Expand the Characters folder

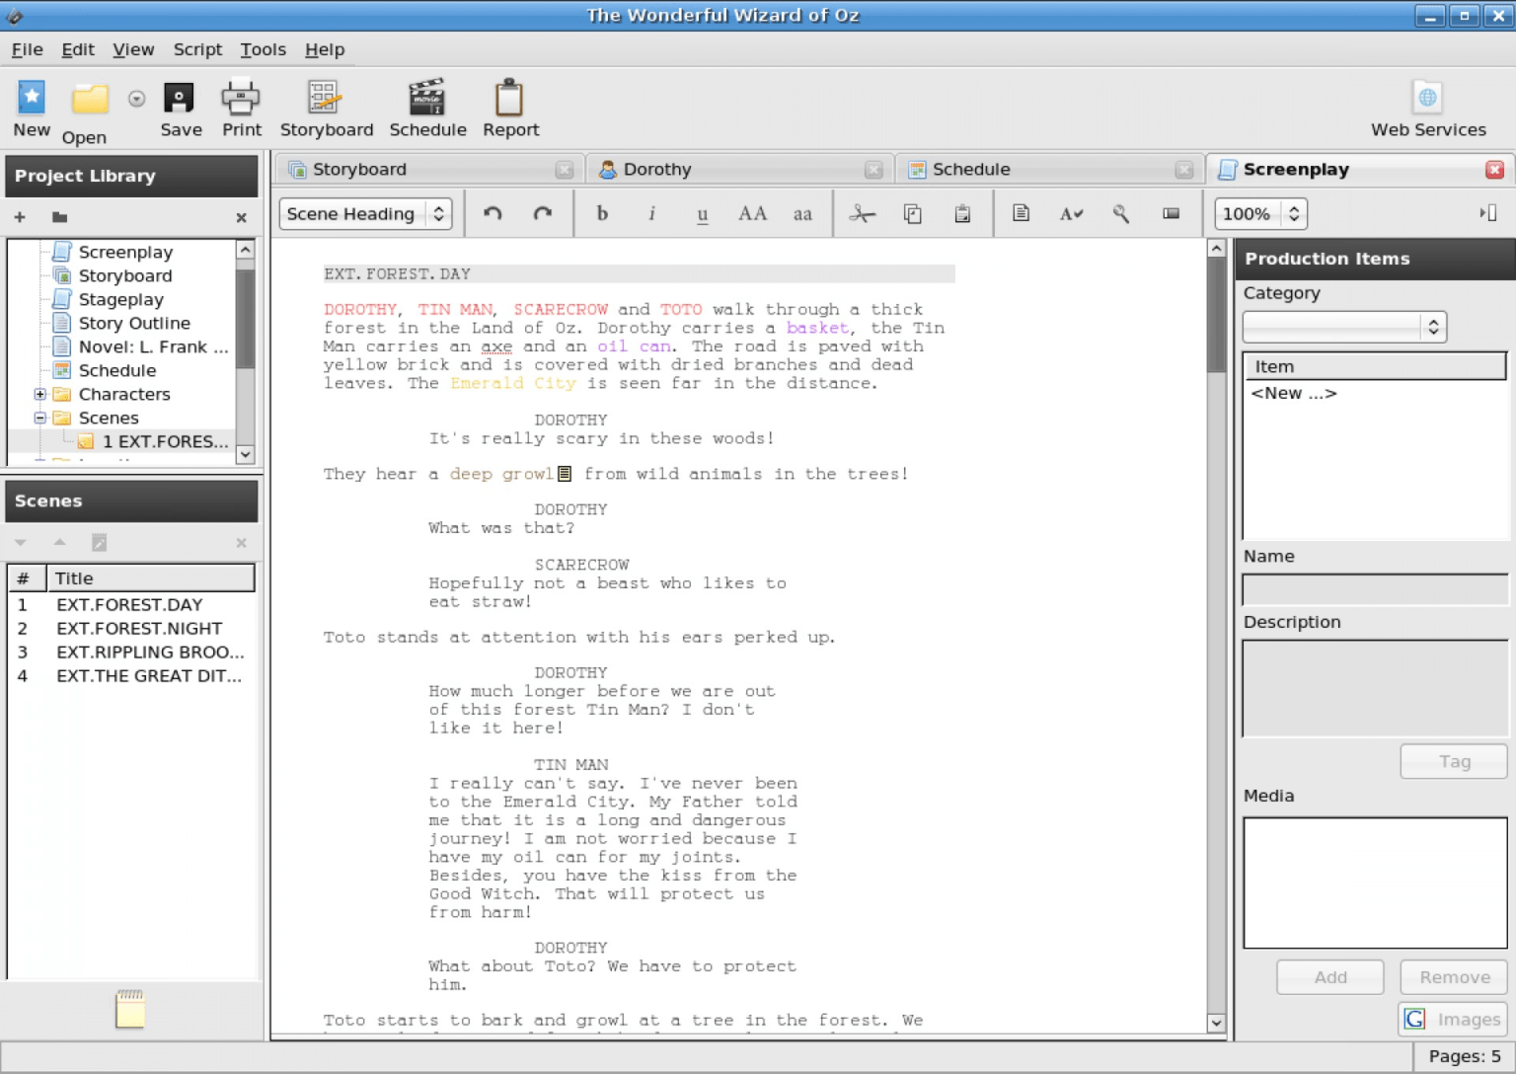coord(39,394)
